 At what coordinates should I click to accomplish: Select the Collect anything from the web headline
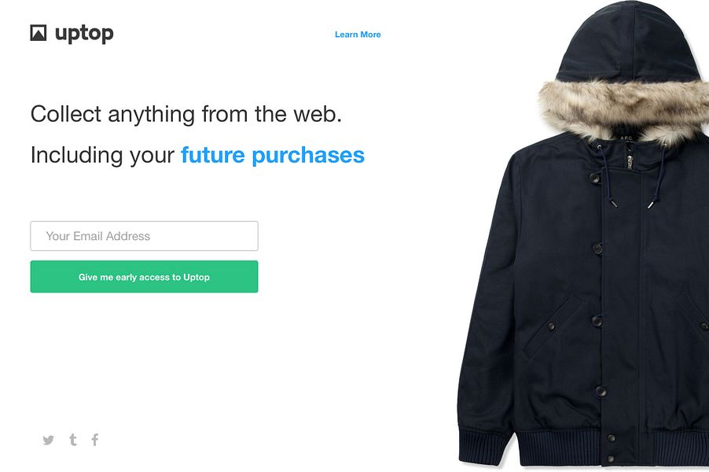coord(186,114)
